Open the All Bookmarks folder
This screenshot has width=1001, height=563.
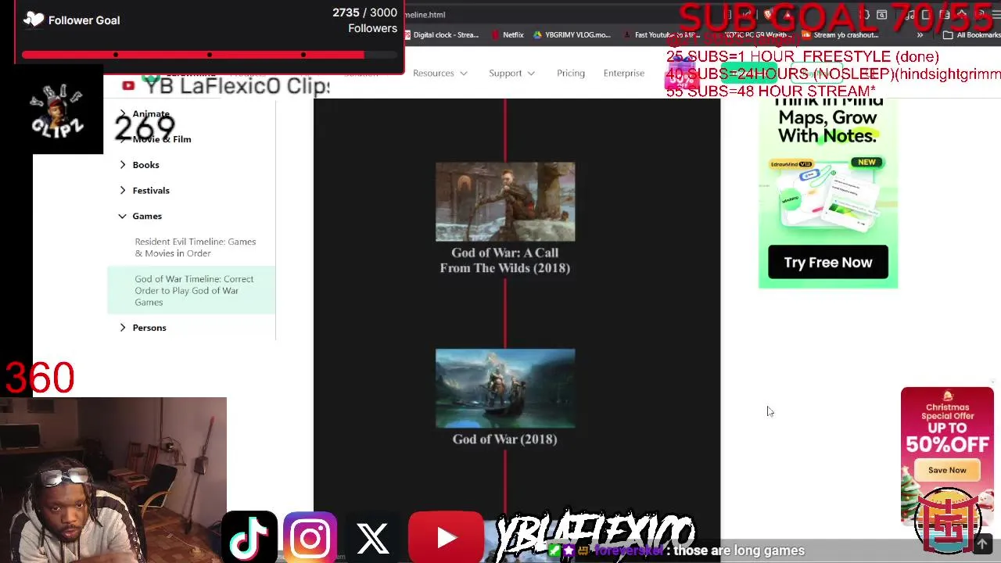pos(971,35)
